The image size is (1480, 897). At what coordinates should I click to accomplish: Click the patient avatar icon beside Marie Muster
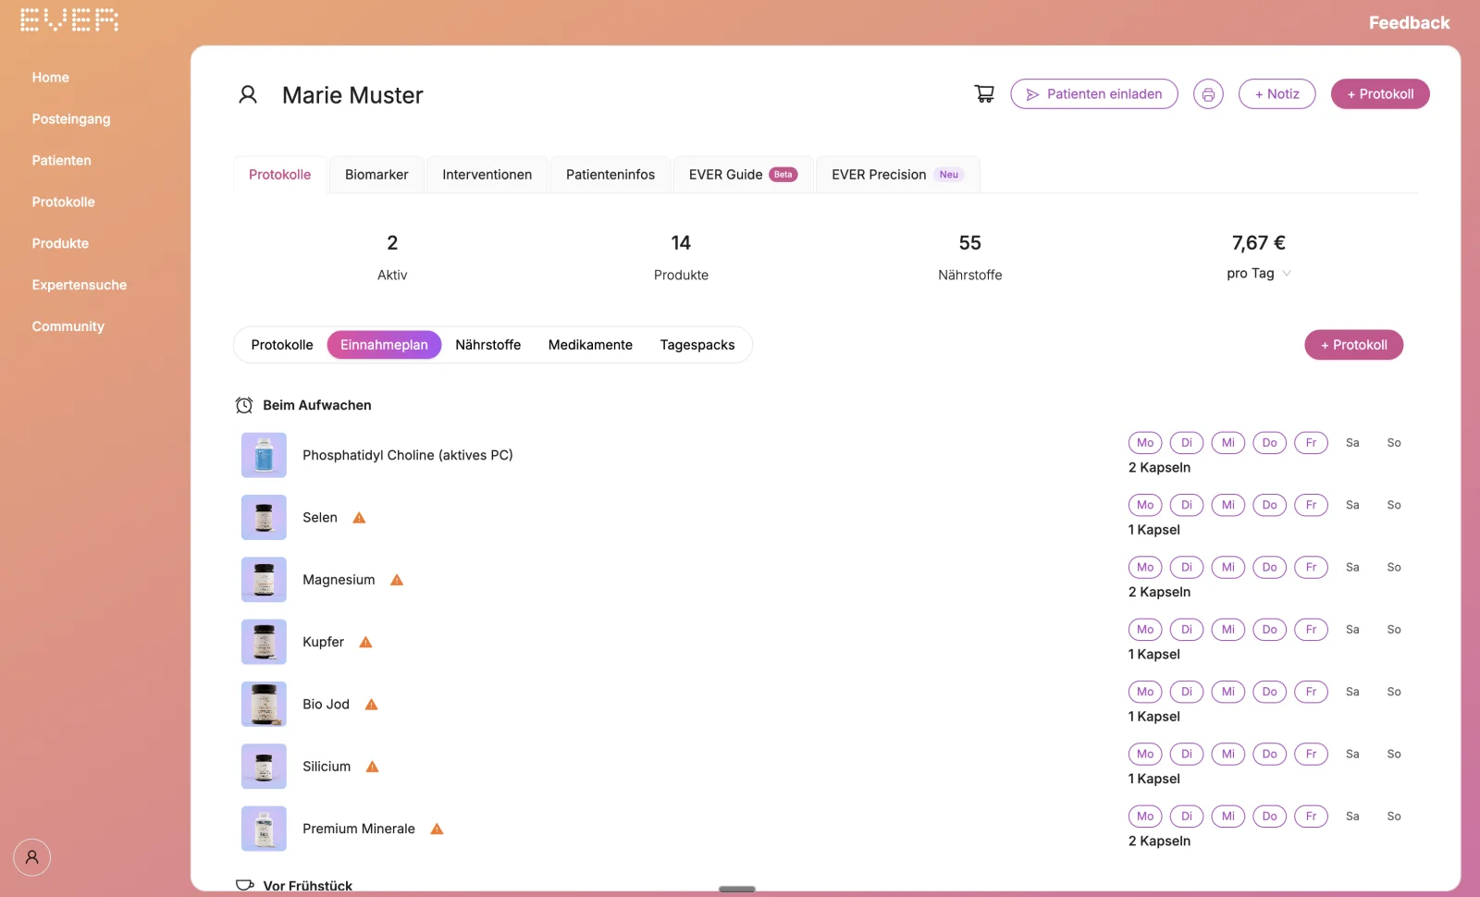click(x=248, y=94)
